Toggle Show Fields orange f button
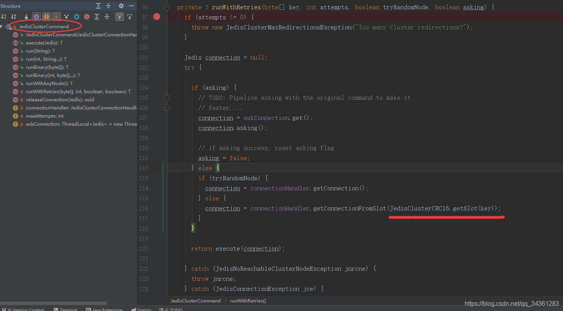 coord(46,17)
